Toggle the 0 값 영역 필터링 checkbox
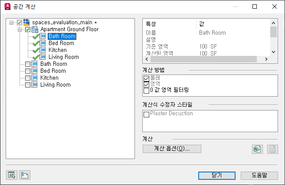Image resolution: width=285 pixels, height=185 pixels. [x=146, y=91]
